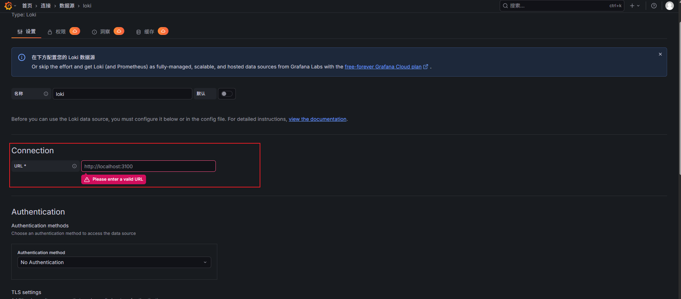Click the cloud badge next to 权限
This screenshot has height=299, width=681.
pyautogui.click(x=75, y=31)
